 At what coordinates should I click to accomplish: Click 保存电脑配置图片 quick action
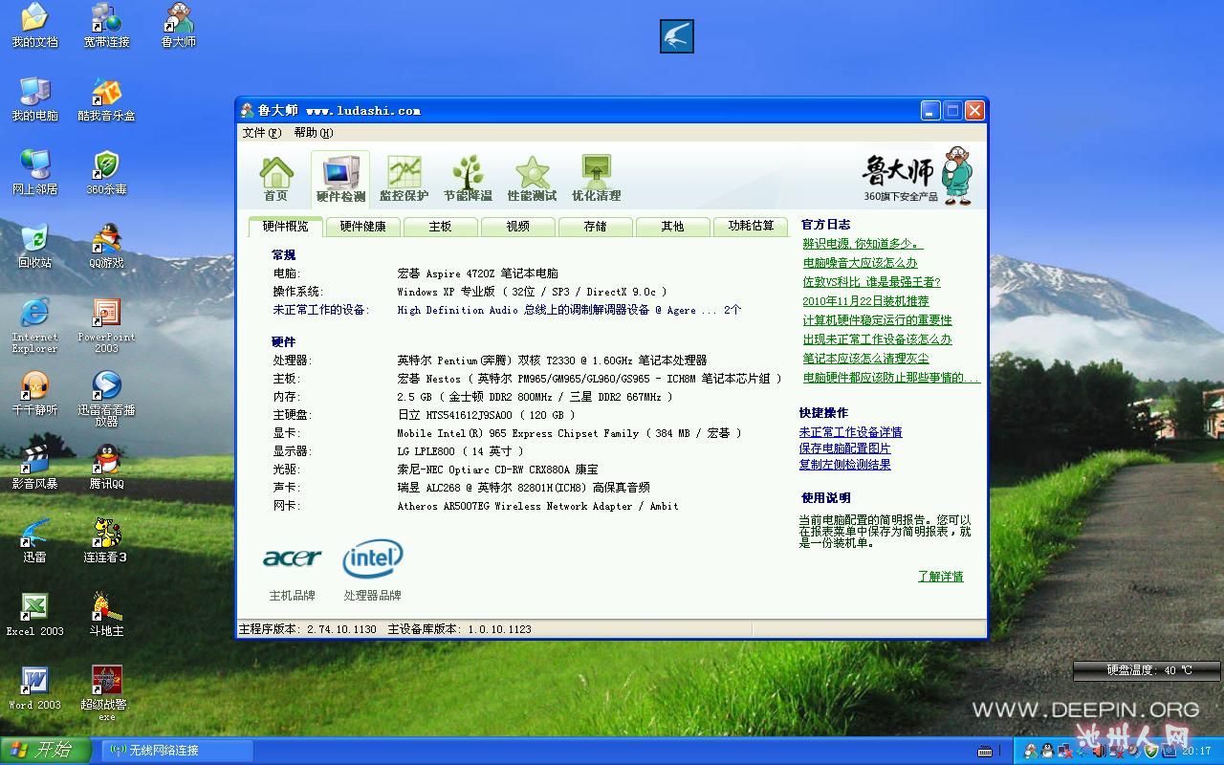coord(845,448)
